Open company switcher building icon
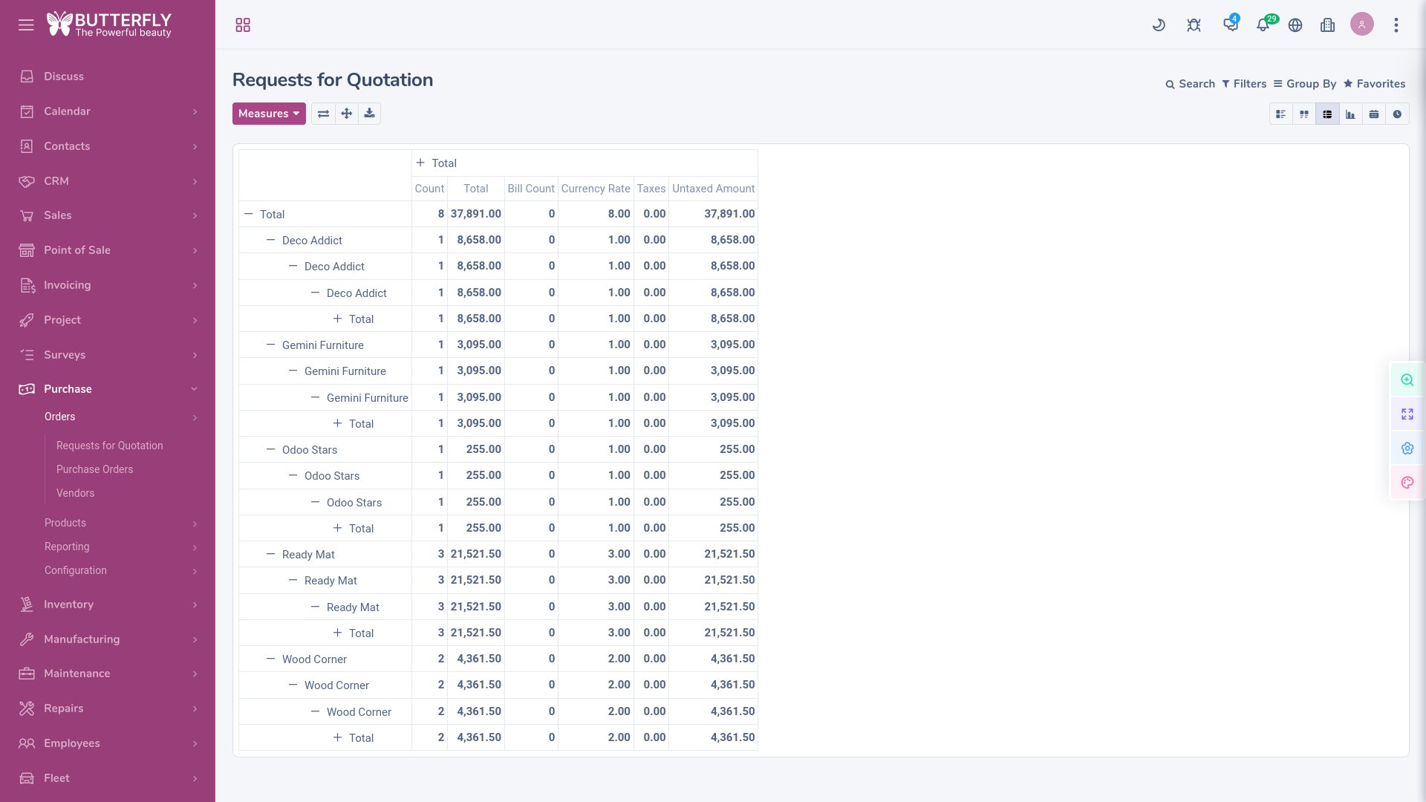Viewport: 1426px width, 802px height. coord(1328,25)
